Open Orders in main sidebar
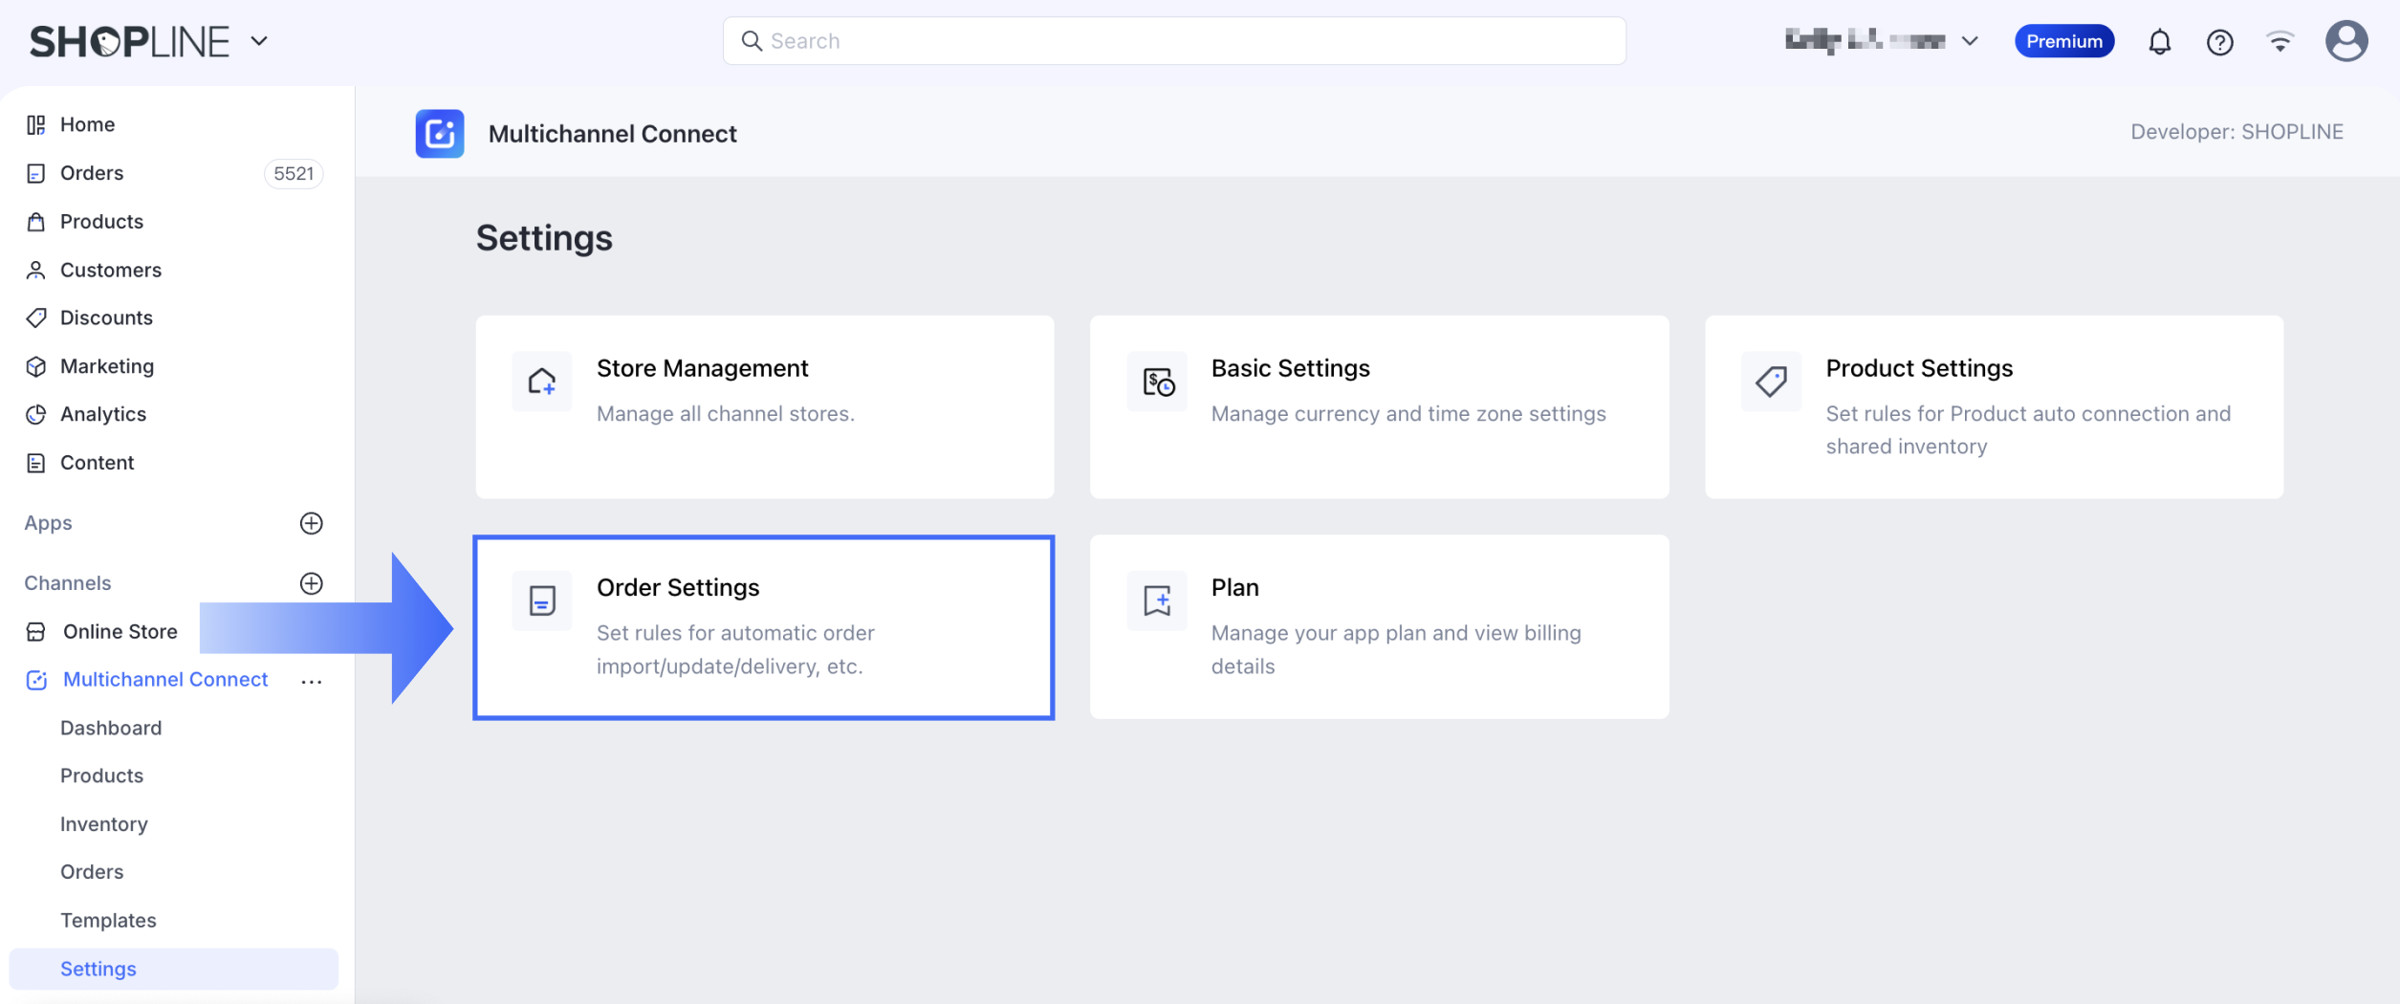 tap(92, 173)
